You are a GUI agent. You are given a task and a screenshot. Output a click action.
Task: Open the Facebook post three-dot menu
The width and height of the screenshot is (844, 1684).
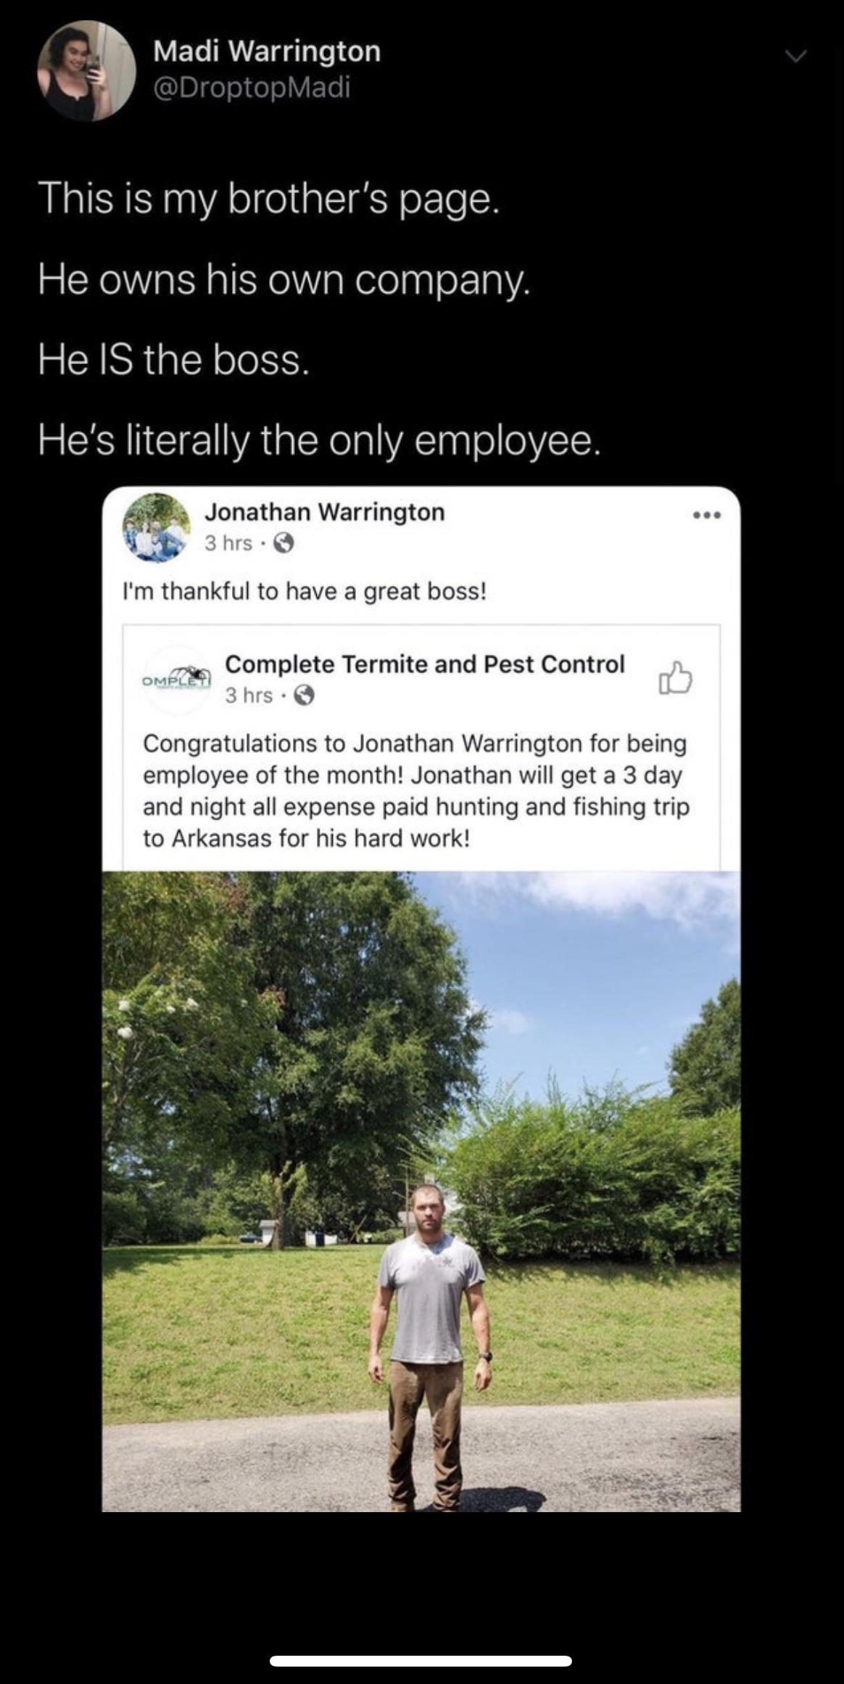click(706, 516)
